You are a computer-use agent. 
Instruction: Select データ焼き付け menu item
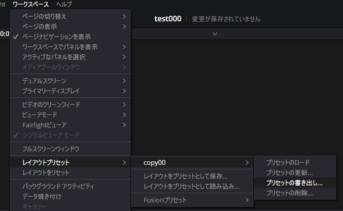click(x=70, y=196)
